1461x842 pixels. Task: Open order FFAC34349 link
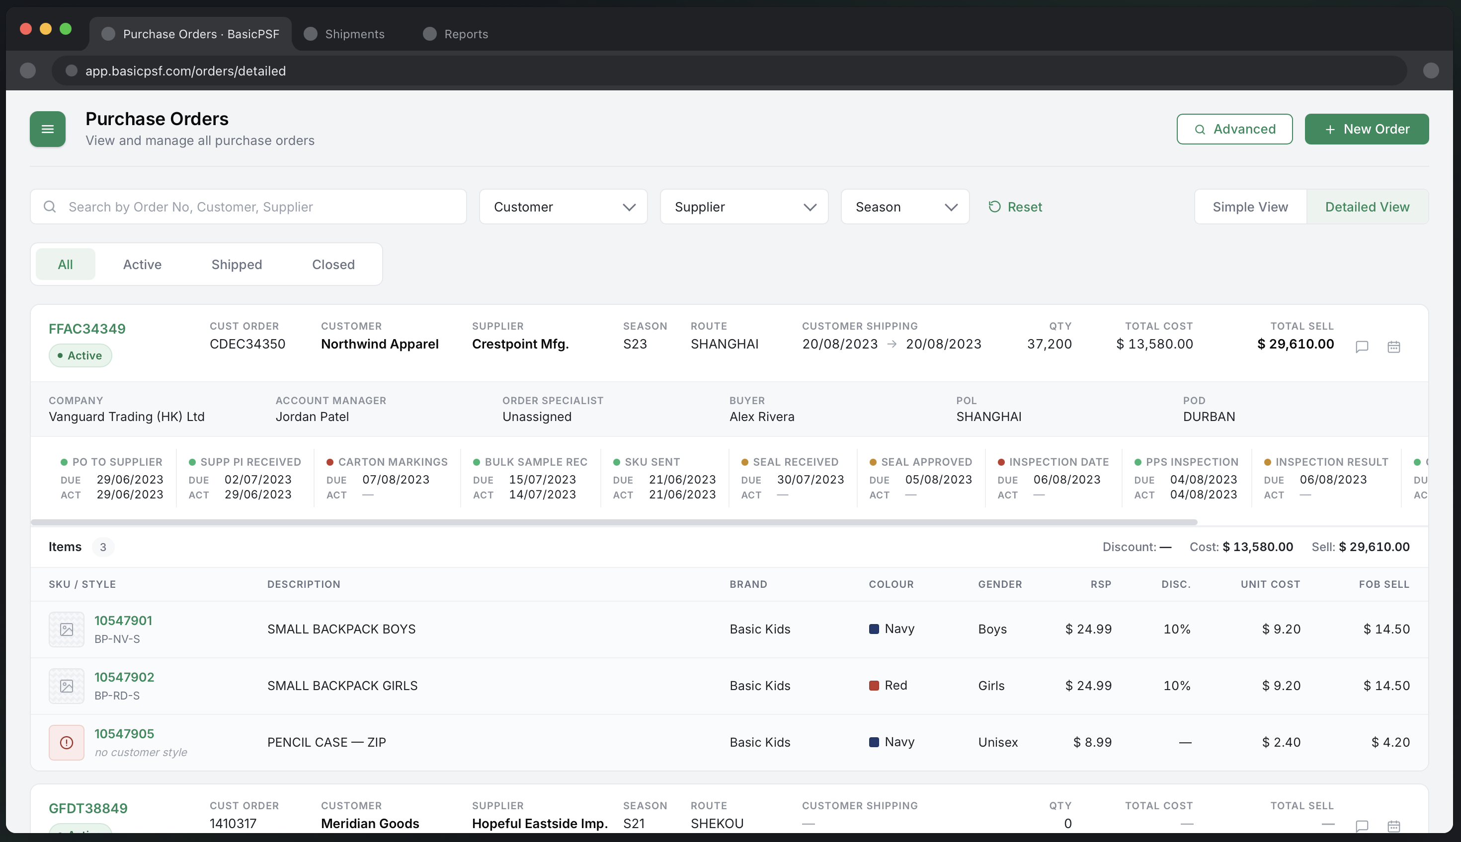point(87,329)
